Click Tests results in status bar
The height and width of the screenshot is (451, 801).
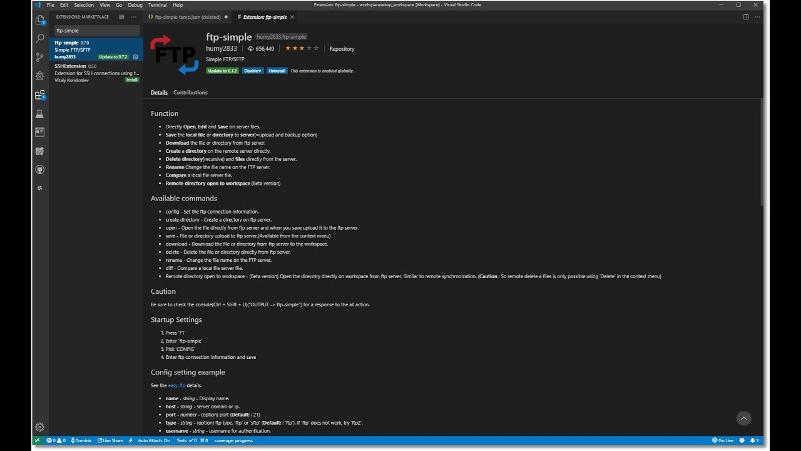point(192,440)
